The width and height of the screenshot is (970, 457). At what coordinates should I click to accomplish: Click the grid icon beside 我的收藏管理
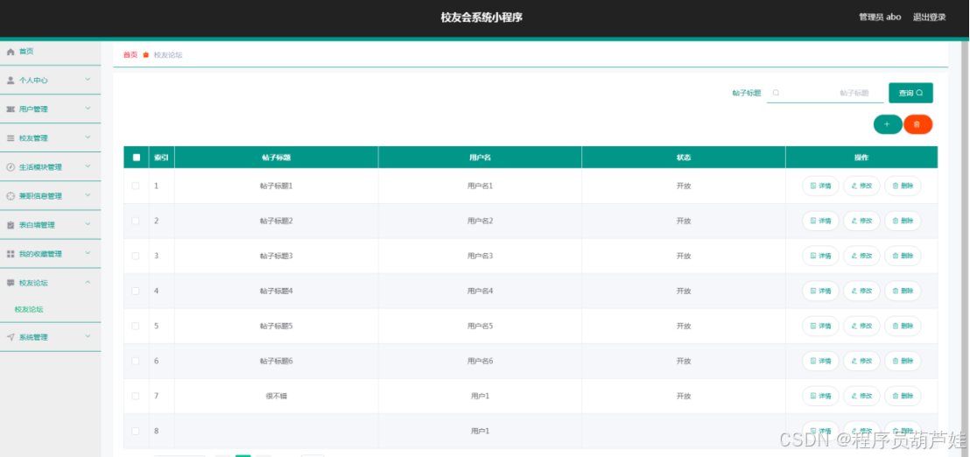[10, 254]
